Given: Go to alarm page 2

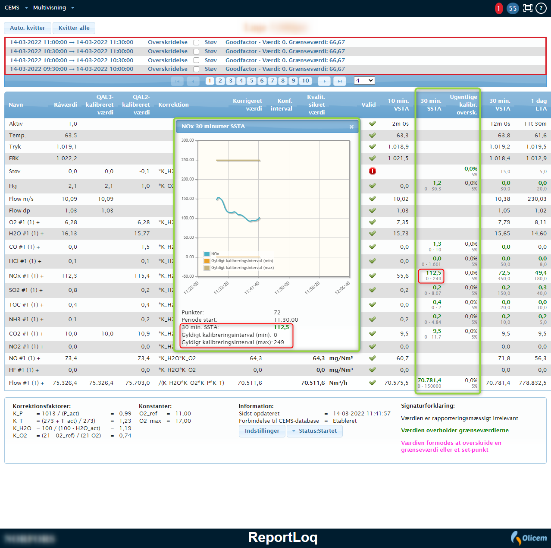Looking at the screenshot, I should (220, 81).
